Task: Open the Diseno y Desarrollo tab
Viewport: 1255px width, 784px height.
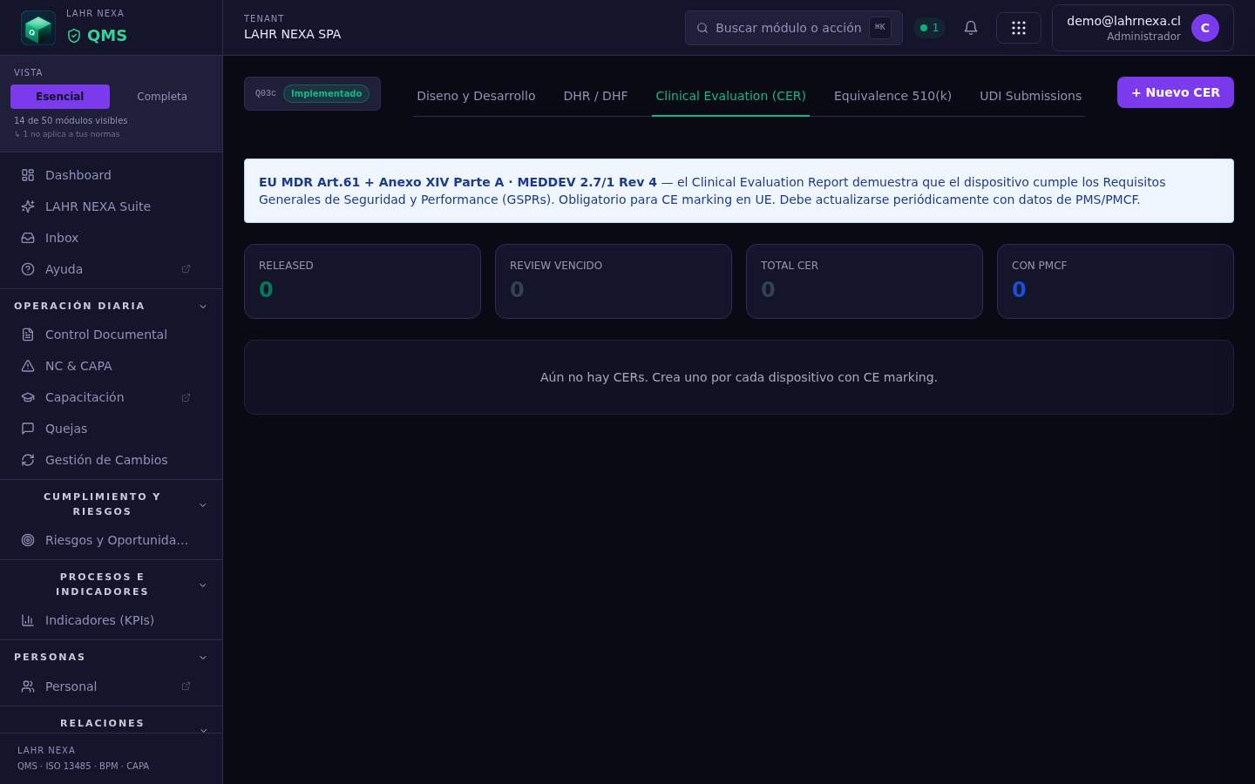Action: tap(476, 96)
